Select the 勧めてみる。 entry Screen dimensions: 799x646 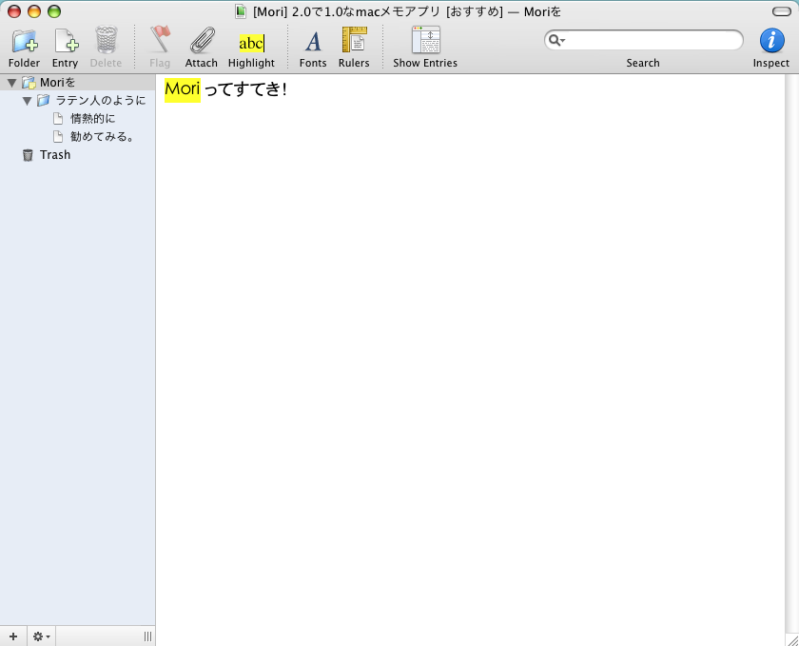(x=101, y=137)
